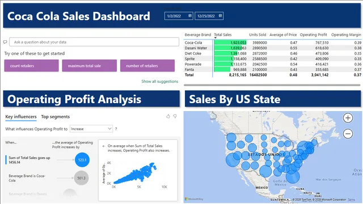Zoom out on the map
363x204 pixels.
coord(348,134)
